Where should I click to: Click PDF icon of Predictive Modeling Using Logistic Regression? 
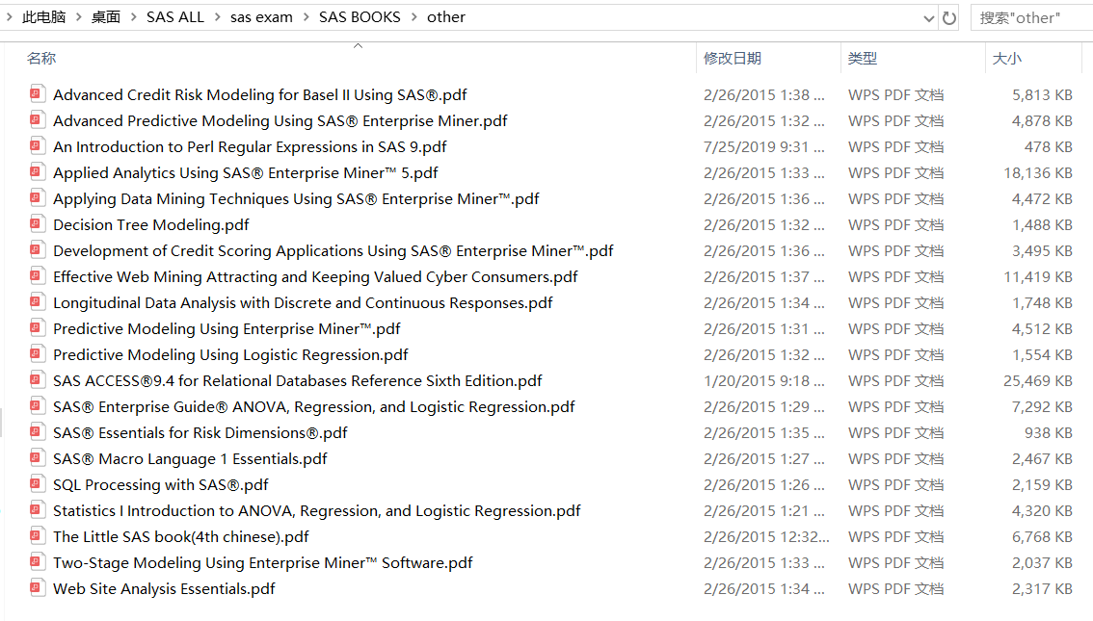click(38, 353)
